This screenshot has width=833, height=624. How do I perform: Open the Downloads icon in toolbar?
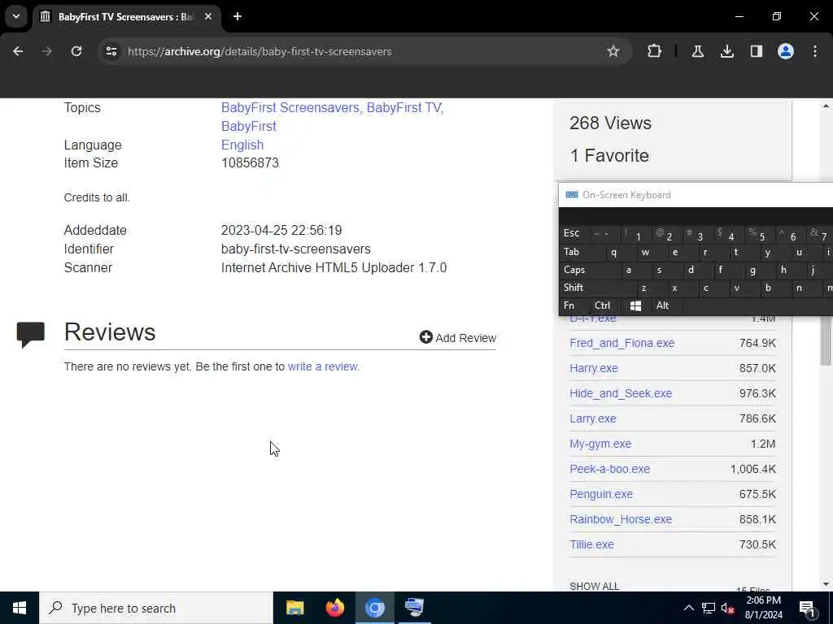pos(726,51)
